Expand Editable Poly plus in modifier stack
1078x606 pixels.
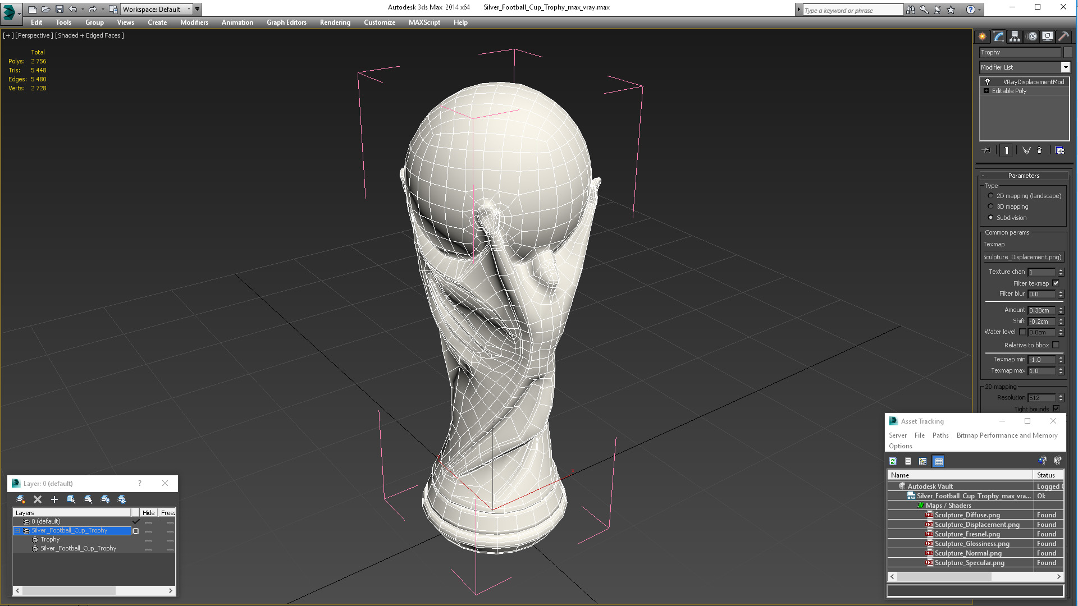point(986,91)
